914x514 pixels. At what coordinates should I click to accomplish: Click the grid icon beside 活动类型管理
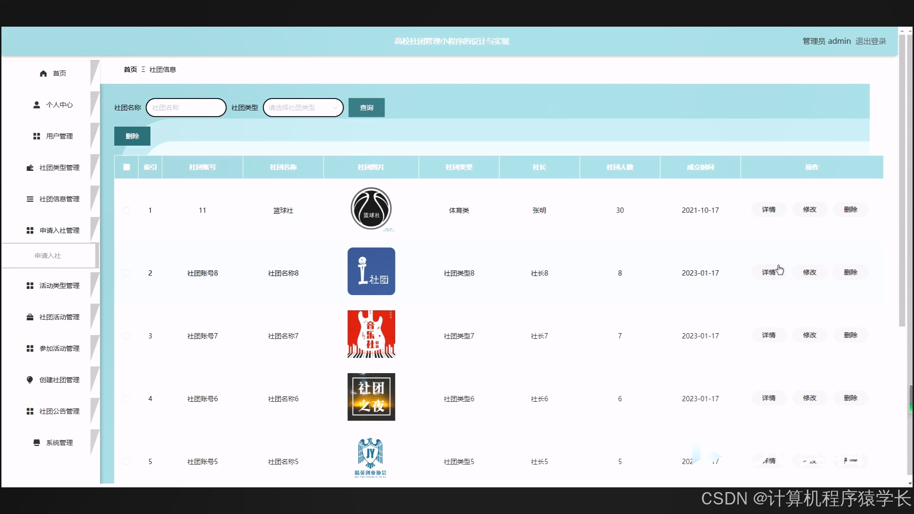point(30,286)
